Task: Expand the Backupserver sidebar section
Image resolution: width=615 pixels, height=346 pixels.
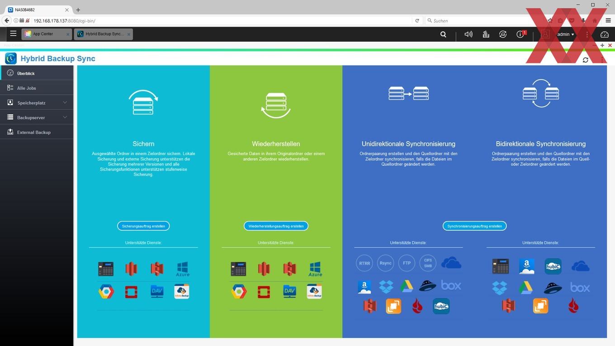Action: 37,117
